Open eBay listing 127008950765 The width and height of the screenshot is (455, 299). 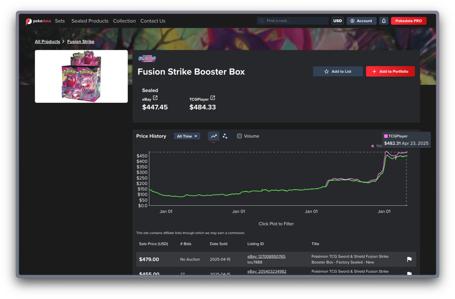click(x=266, y=256)
